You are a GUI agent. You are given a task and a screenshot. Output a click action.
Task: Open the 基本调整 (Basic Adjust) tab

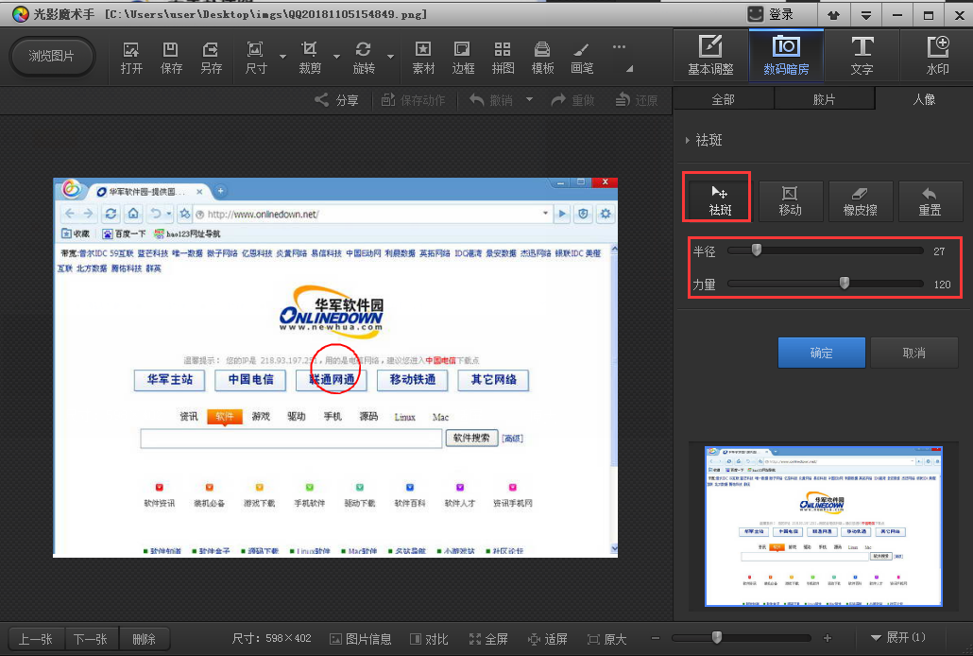pyautogui.click(x=709, y=56)
